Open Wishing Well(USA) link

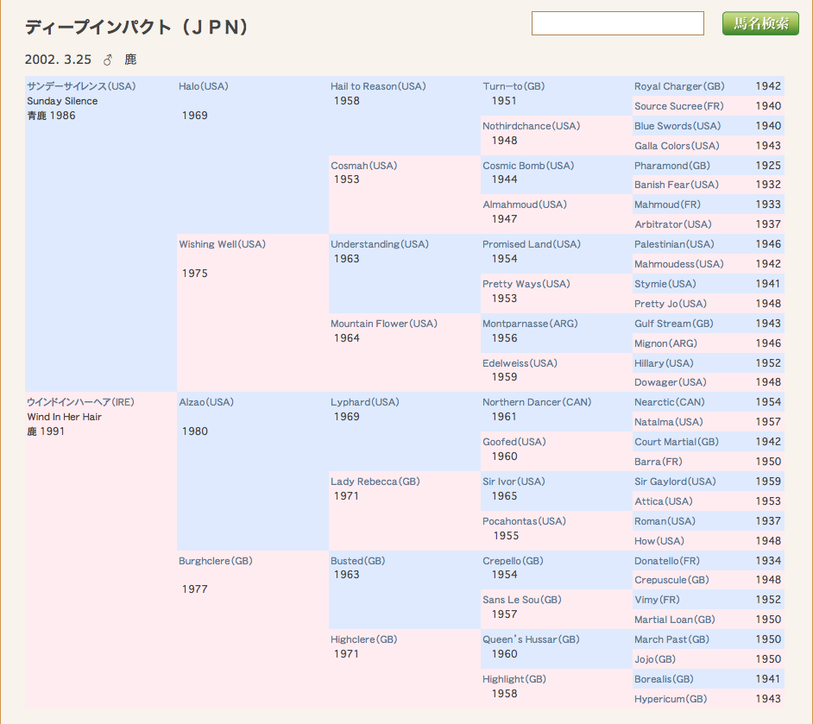click(222, 244)
